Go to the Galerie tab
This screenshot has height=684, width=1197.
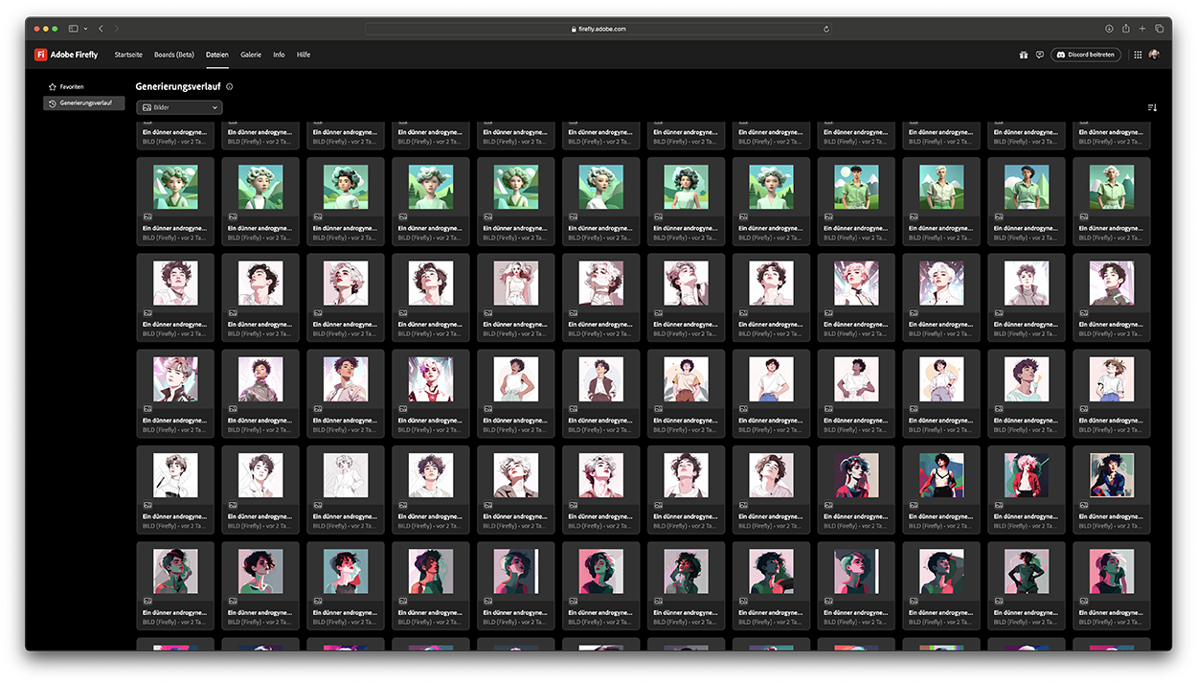click(251, 55)
